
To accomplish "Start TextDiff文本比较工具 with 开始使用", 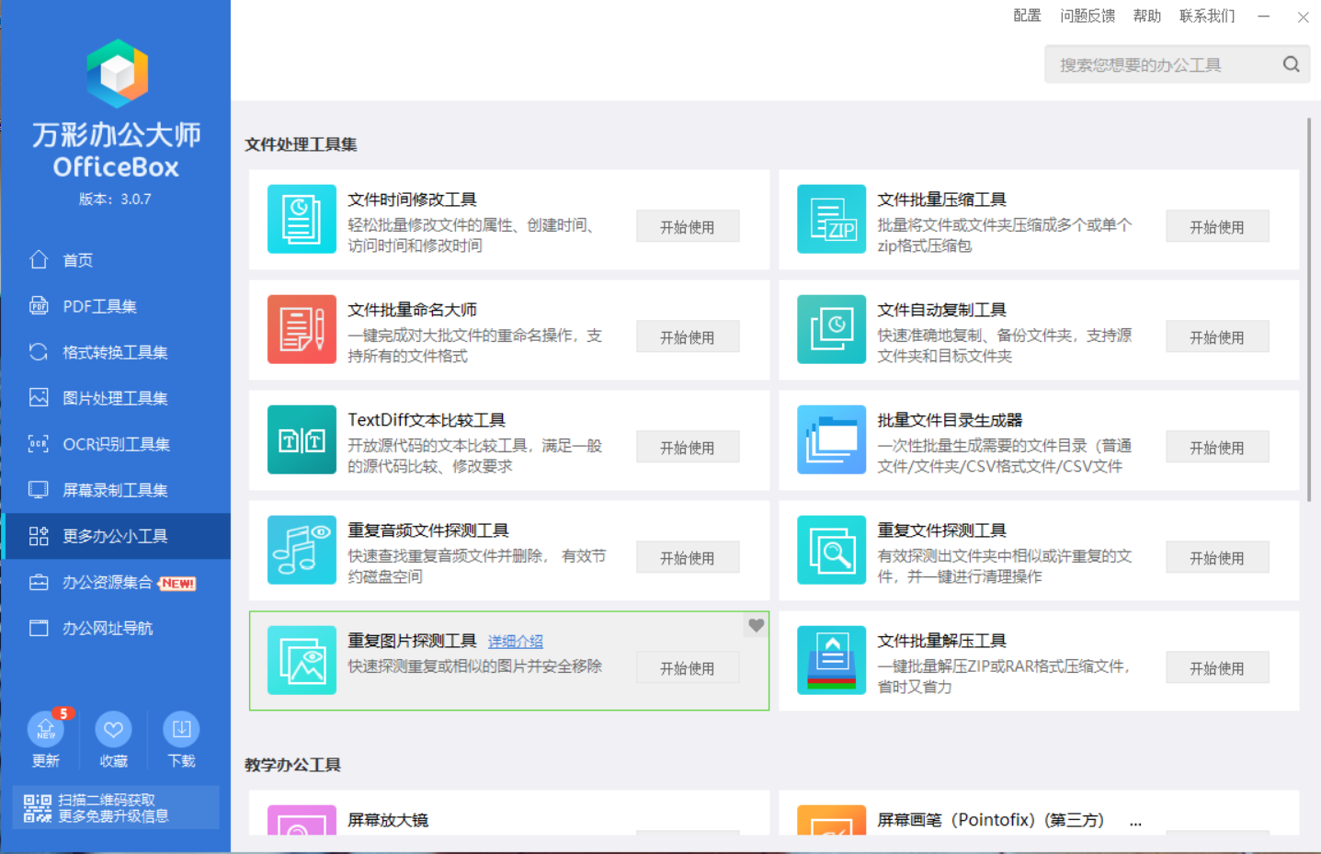I will (x=688, y=448).
